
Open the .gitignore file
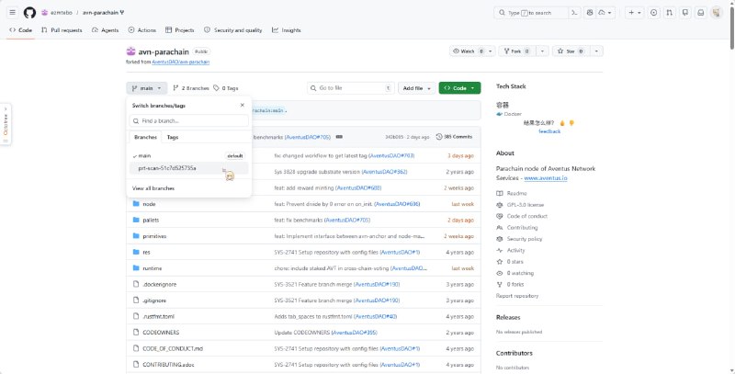point(154,300)
